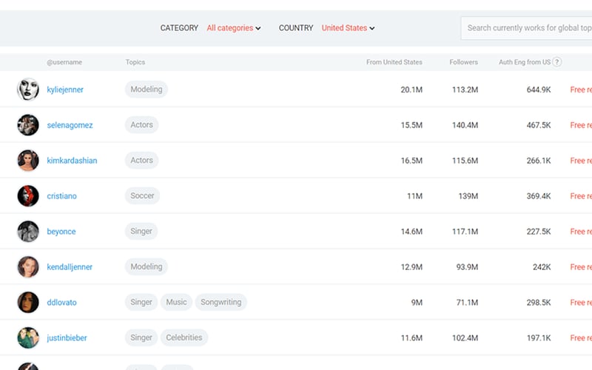Click the From United States column header
This screenshot has width=592, height=370.
pos(394,62)
